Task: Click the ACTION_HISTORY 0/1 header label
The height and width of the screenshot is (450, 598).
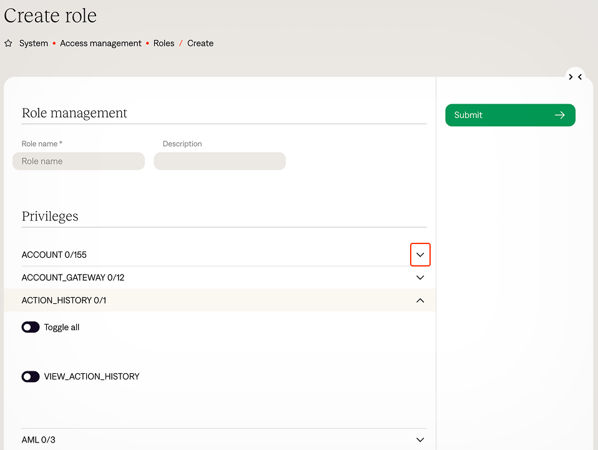Action: coord(64,300)
